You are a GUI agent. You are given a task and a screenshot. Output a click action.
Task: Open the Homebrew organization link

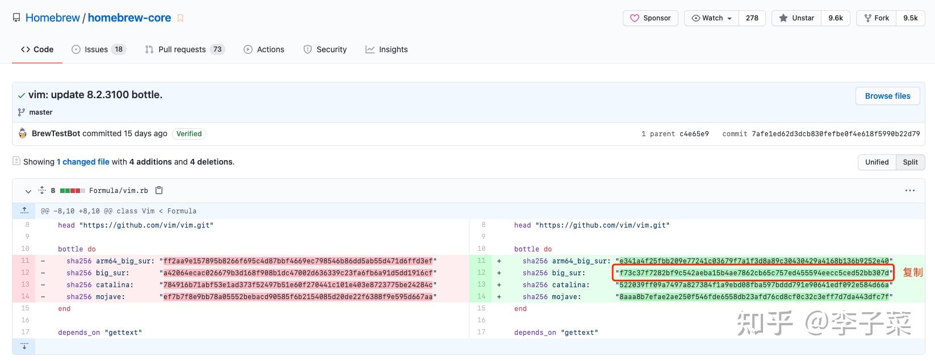coord(53,18)
